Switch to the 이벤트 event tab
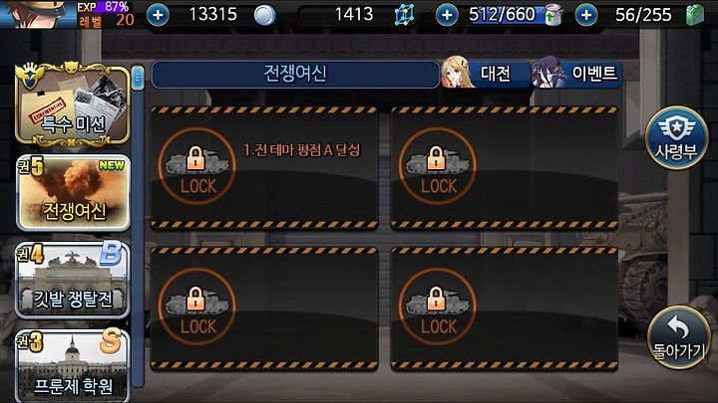Screen dimensions: 718x403 (577, 73)
